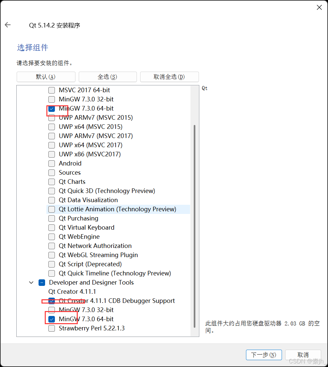Check Qt Quick Timeline checkbox
Viewport: 328px width, 367px height.
[51, 273]
